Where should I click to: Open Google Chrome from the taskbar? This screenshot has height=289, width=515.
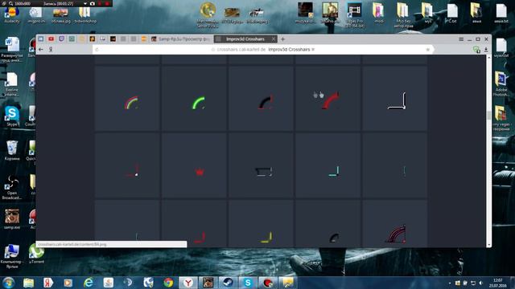pos(168,283)
